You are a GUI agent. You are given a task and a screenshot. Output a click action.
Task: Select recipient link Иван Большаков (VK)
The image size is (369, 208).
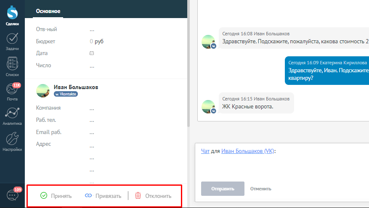point(247,151)
